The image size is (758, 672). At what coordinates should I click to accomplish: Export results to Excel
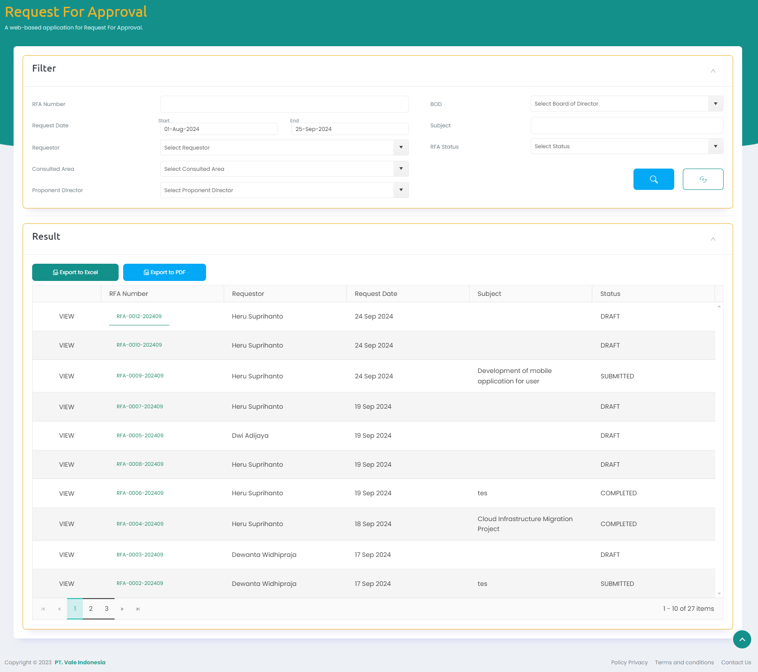click(x=75, y=272)
